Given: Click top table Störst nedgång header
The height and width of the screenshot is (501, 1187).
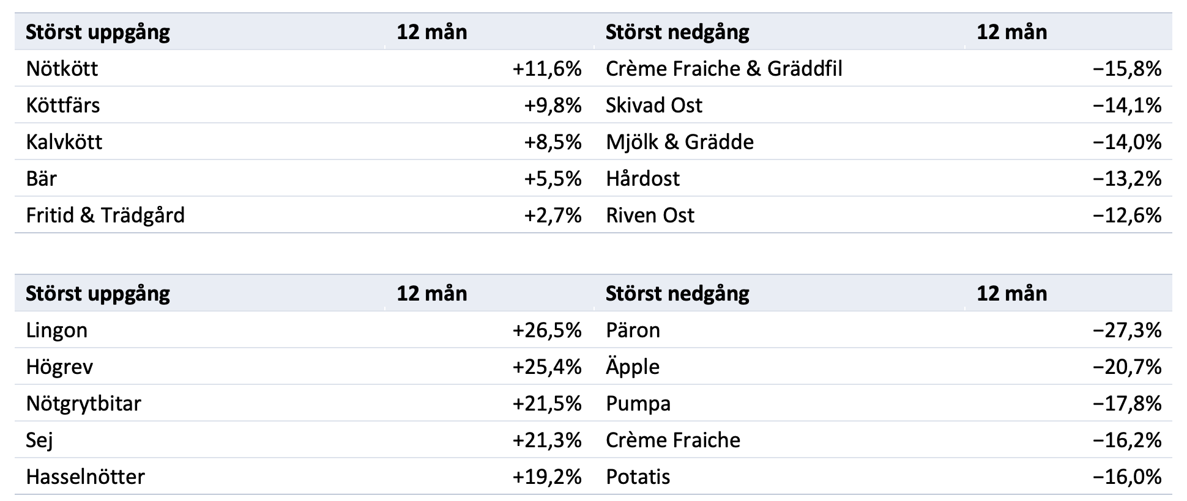Looking at the screenshot, I should [677, 32].
